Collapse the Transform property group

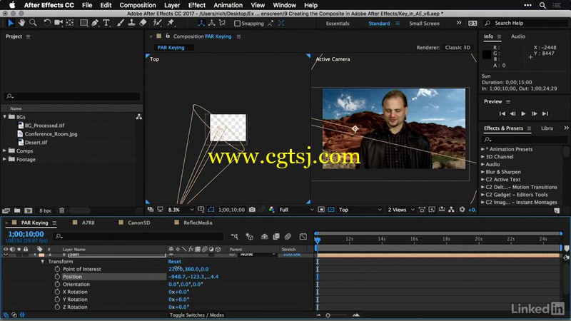point(43,261)
